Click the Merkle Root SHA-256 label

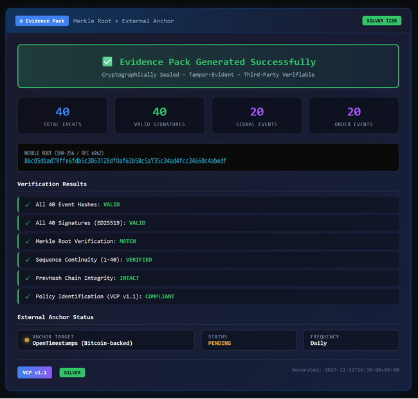click(x=64, y=153)
